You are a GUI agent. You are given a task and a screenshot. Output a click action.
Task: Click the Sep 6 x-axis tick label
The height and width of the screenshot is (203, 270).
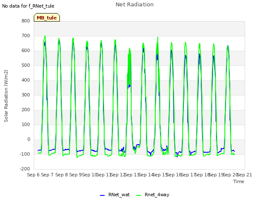[x=33, y=175]
